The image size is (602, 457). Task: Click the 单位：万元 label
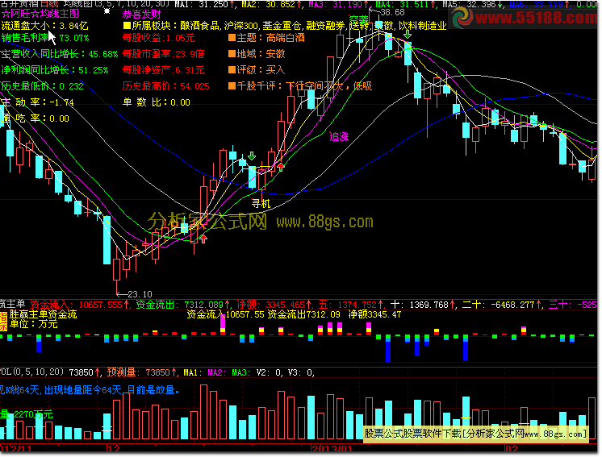coord(34,324)
